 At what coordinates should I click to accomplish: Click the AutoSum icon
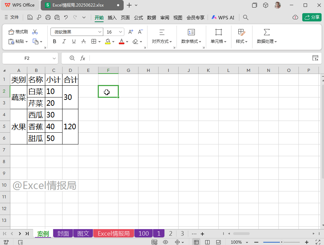(266, 31)
